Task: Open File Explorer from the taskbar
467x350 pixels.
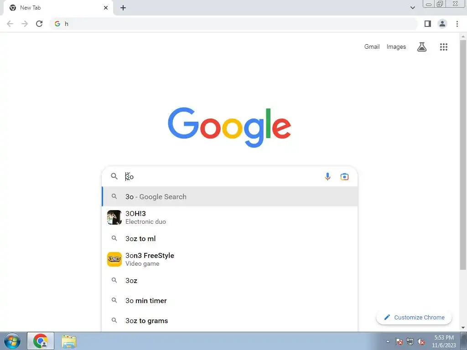Action: (69, 341)
